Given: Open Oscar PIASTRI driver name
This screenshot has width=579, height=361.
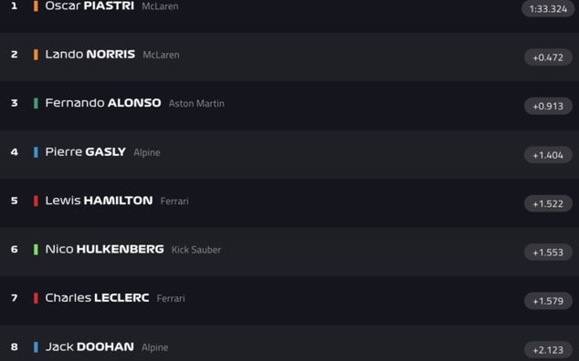Looking at the screenshot, I should pyautogui.click(x=89, y=5).
